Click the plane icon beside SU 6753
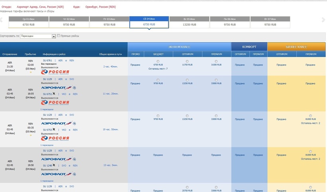 point(54,129)
